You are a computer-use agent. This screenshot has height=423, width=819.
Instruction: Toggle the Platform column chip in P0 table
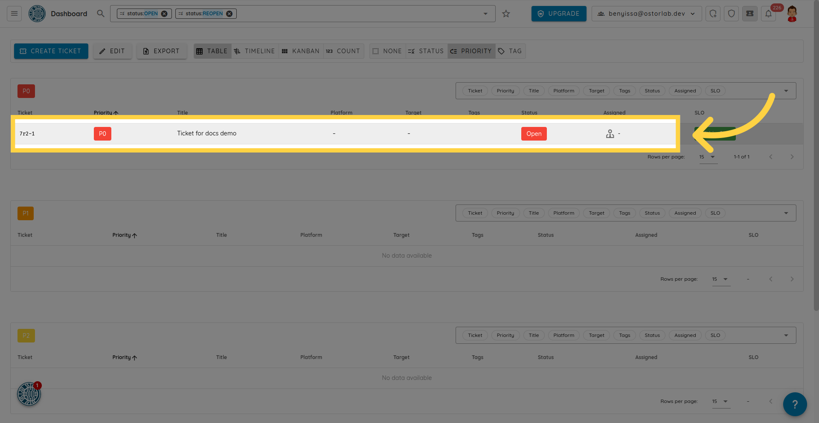[563, 91]
